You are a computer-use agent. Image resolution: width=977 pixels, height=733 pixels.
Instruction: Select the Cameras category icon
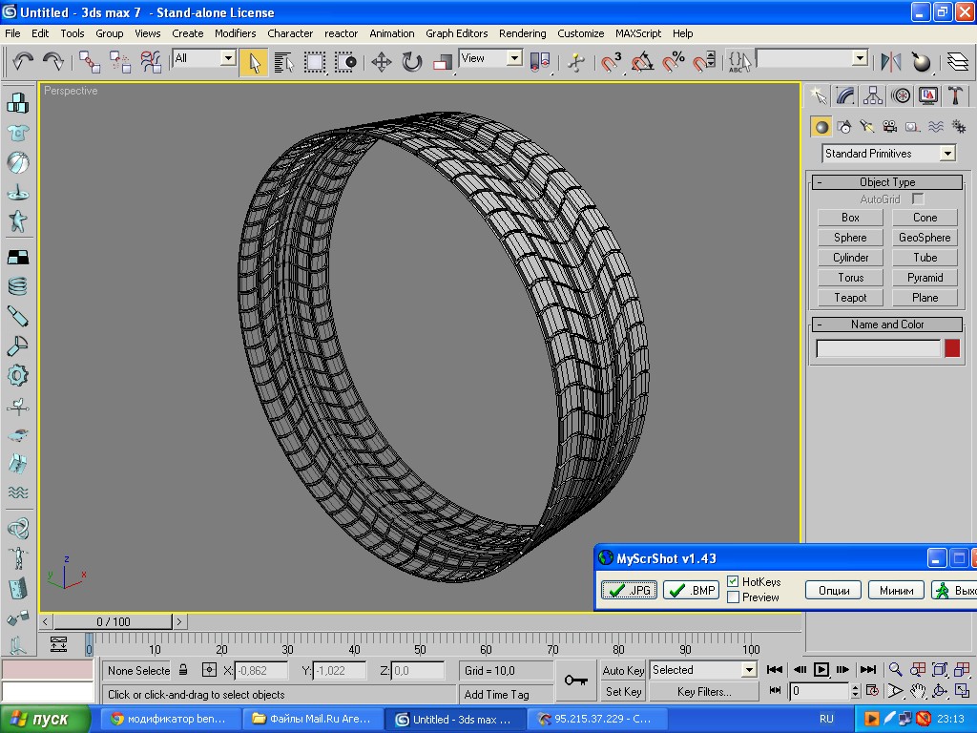(890, 127)
